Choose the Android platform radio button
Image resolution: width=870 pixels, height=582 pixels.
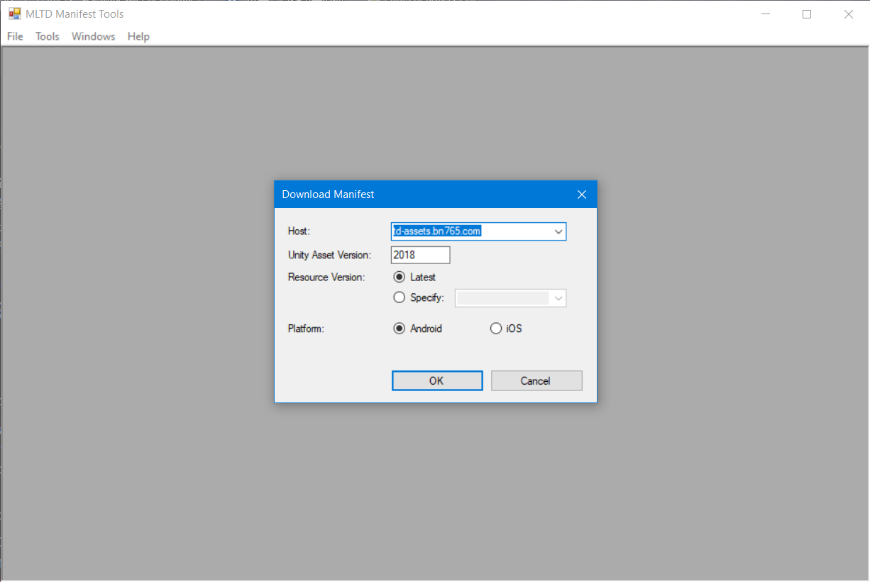tap(418, 329)
